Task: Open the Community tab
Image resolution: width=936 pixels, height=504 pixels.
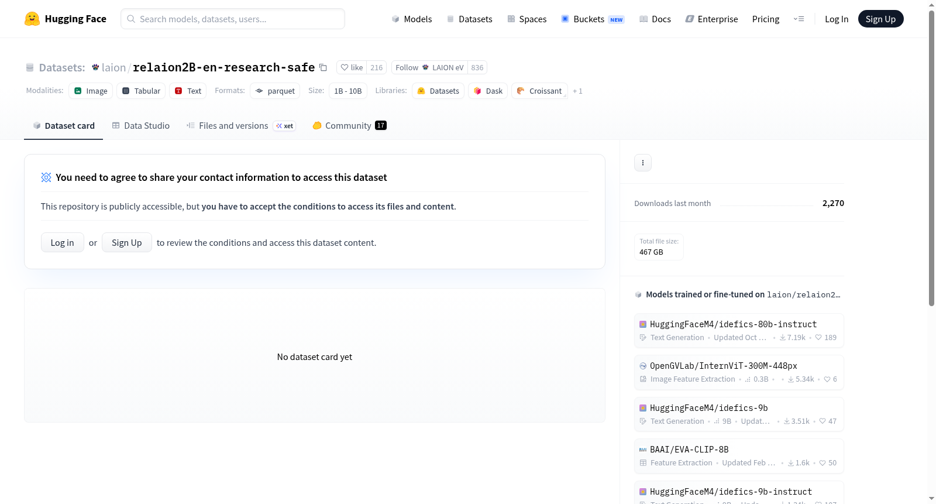Action: pos(349,126)
